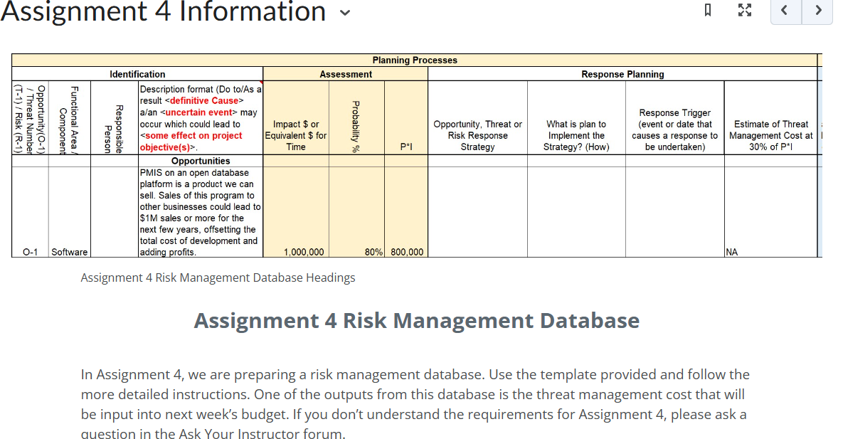Screen dimensions: 843x439
Task: Click the Risk Management Database Headings caption
Action: coord(218,277)
